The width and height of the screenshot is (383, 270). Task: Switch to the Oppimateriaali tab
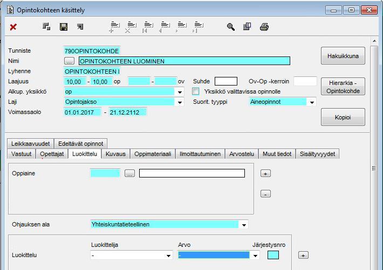(153, 154)
